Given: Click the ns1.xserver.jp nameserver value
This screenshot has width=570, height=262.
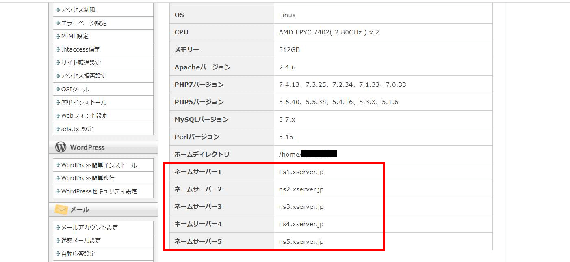Looking at the screenshot, I should coord(301,172).
